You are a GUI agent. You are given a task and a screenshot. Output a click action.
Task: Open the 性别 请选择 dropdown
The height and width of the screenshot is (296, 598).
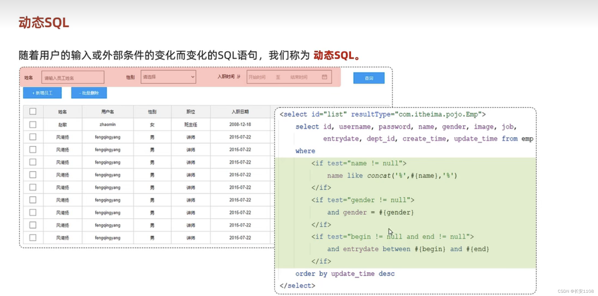[168, 77]
